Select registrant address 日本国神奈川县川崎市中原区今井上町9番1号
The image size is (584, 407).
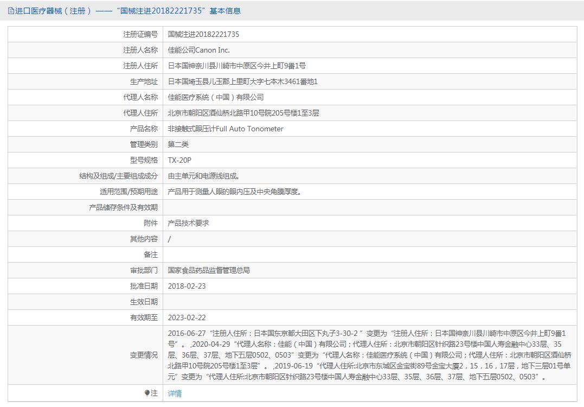coord(236,66)
